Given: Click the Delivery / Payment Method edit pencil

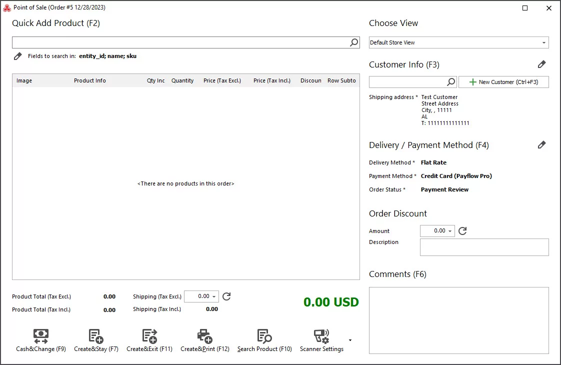Looking at the screenshot, I should click(541, 145).
